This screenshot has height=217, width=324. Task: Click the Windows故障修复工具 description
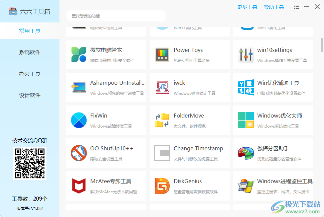(111, 126)
